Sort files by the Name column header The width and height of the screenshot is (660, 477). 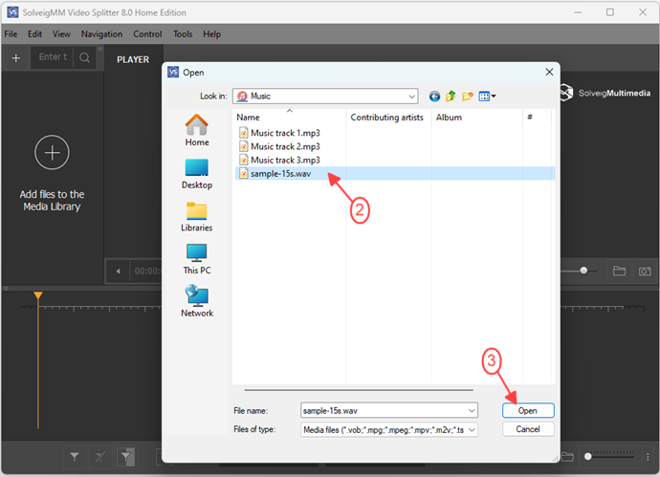[x=289, y=118]
